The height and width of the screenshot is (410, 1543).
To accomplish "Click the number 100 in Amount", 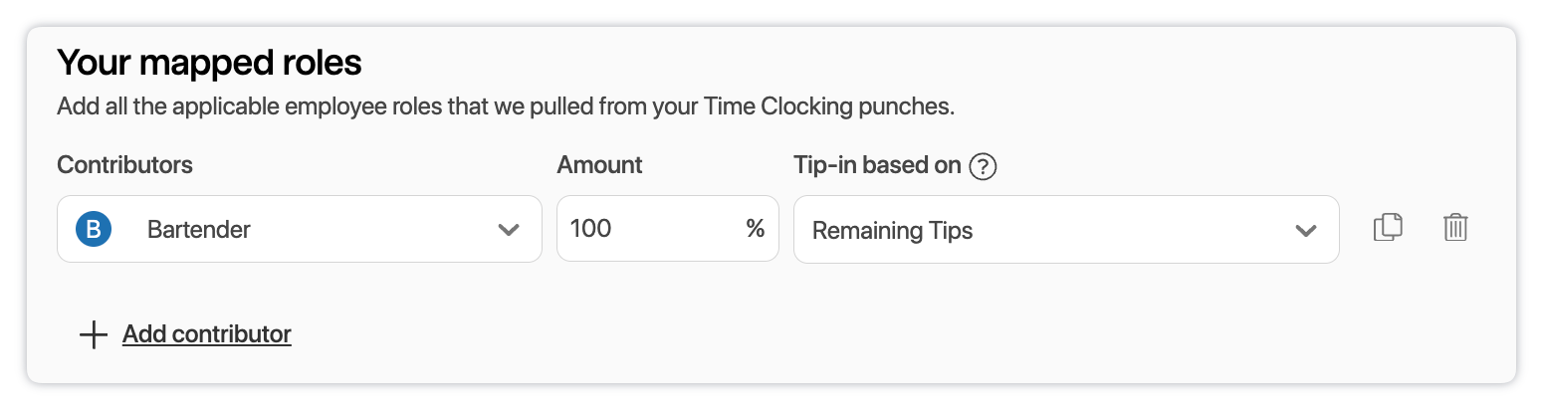I will point(590,229).
